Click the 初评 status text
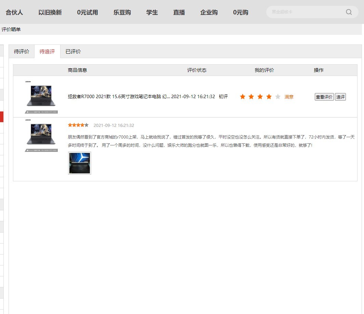Image resolution: width=364 pixels, height=314 pixels. (223, 96)
